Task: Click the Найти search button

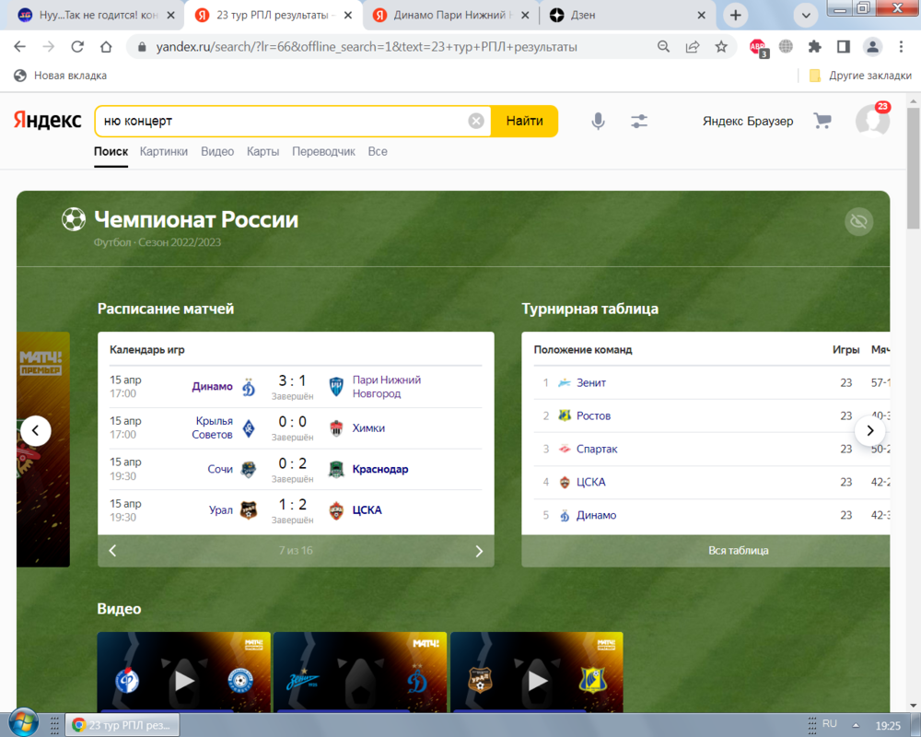Action: point(524,121)
